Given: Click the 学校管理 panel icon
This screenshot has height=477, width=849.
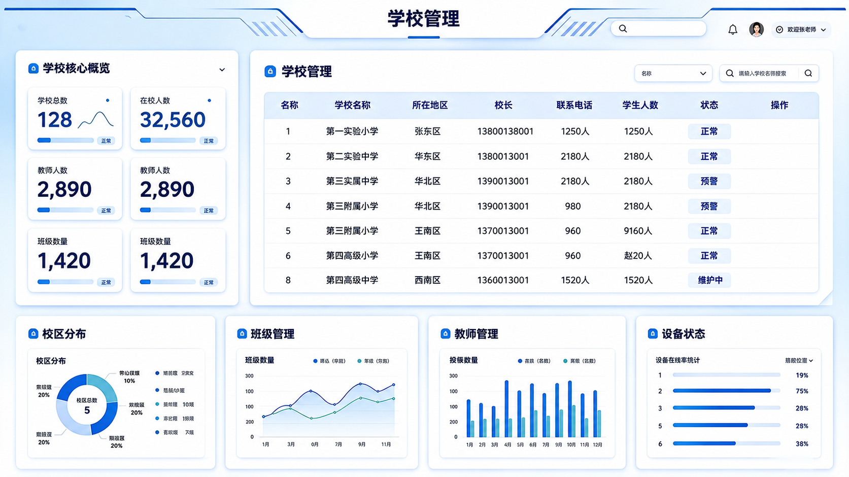Looking at the screenshot, I should pyautogui.click(x=270, y=72).
